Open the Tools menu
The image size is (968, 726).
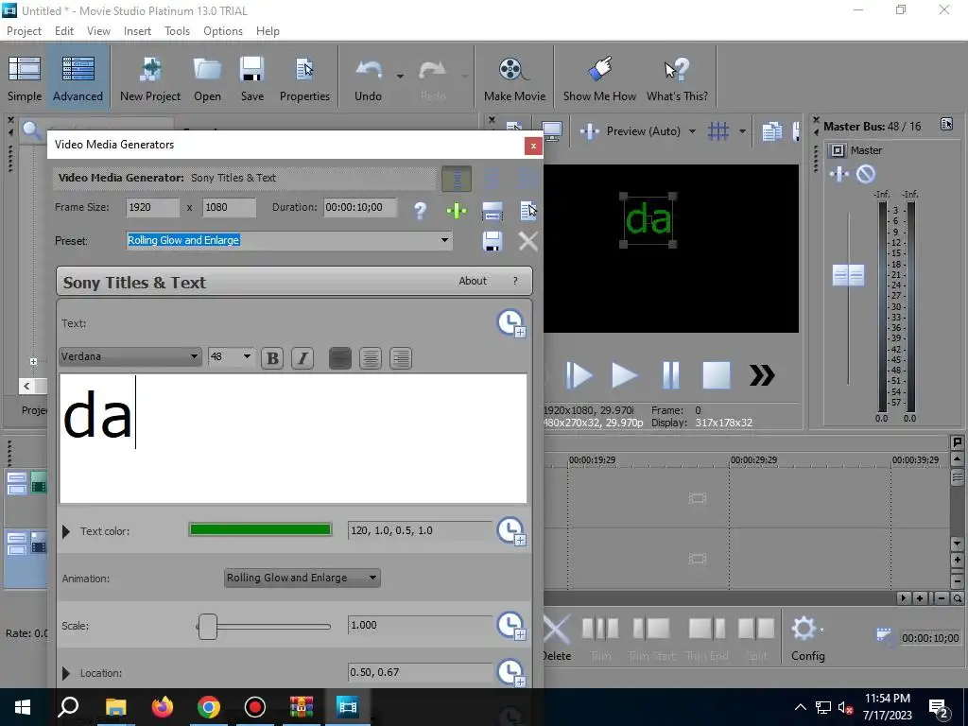pos(177,31)
